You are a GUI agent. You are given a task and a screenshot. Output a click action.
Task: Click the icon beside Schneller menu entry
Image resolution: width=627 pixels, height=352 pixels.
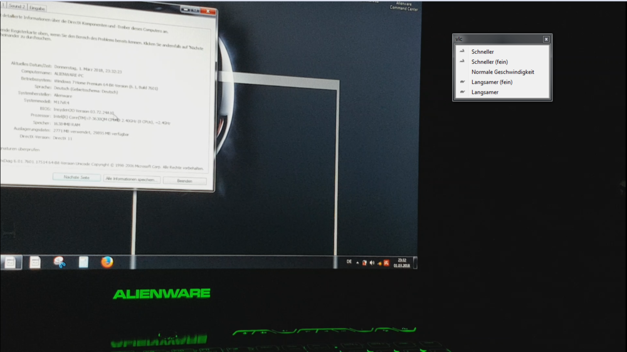463,51
